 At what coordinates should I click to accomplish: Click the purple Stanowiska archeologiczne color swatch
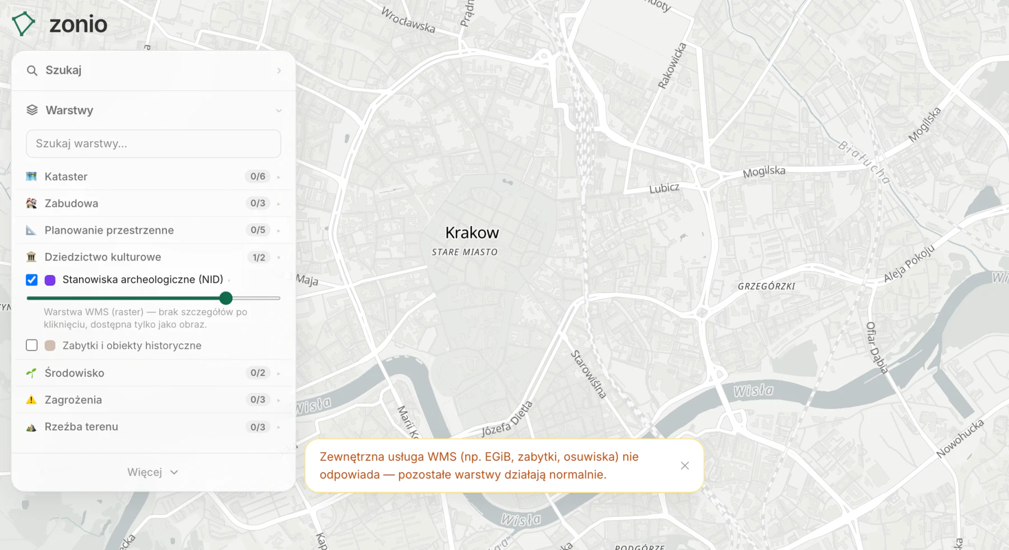pos(50,280)
